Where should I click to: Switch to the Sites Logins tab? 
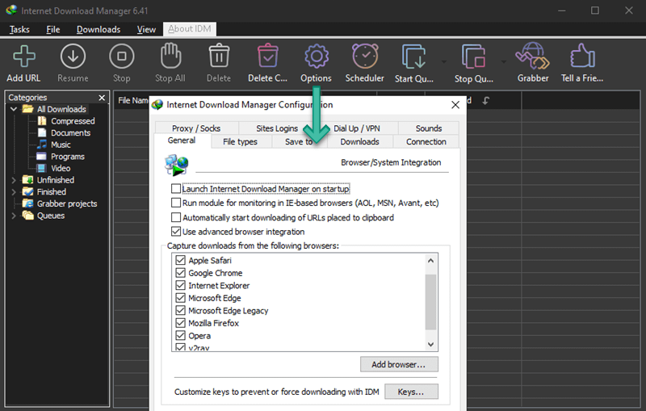276,128
